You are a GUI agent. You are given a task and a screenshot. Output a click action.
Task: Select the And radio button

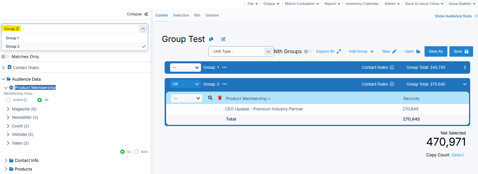[x=136, y=152]
